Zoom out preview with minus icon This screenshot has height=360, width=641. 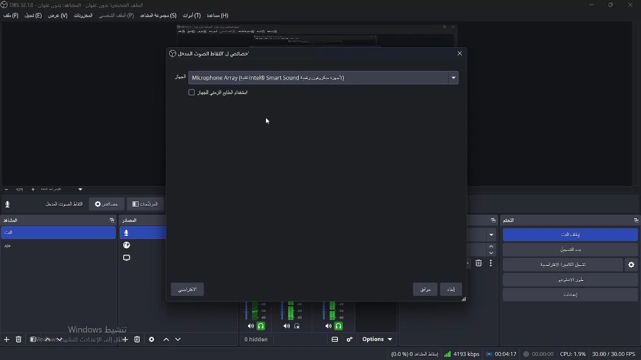[x=7, y=189]
